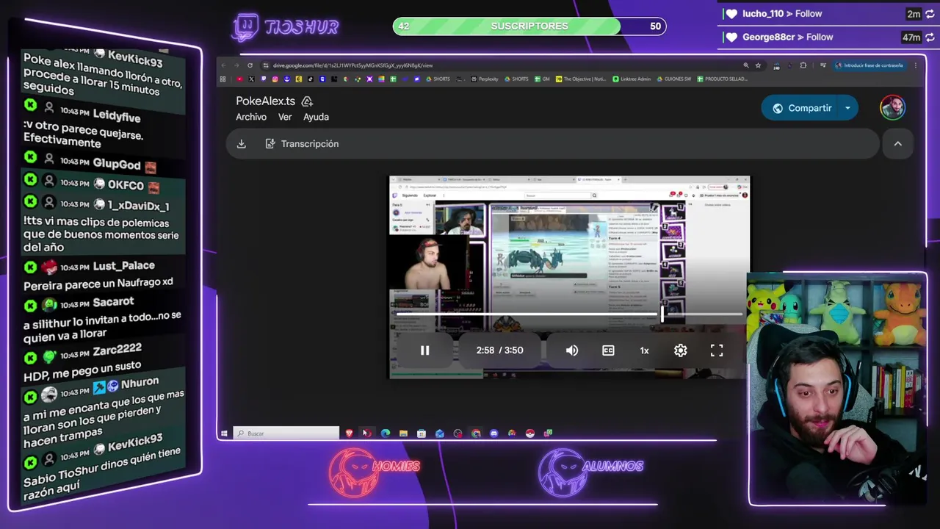
Task: Open Brave browser from the taskbar
Action: point(350,433)
